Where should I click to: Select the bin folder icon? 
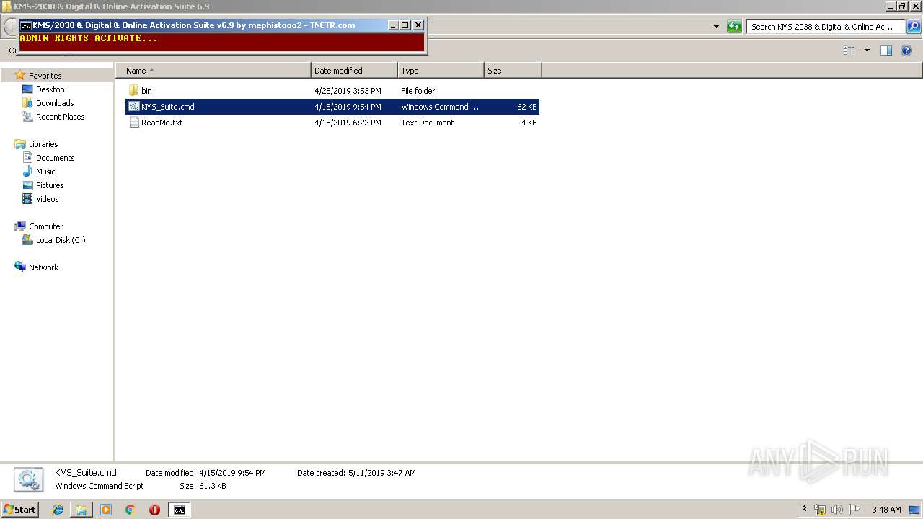pyautogui.click(x=133, y=91)
